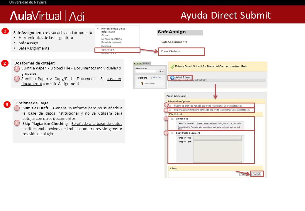This screenshot has height=211, width=305.
Task: Open Rúbricas menu entry
Action: coord(106,46)
